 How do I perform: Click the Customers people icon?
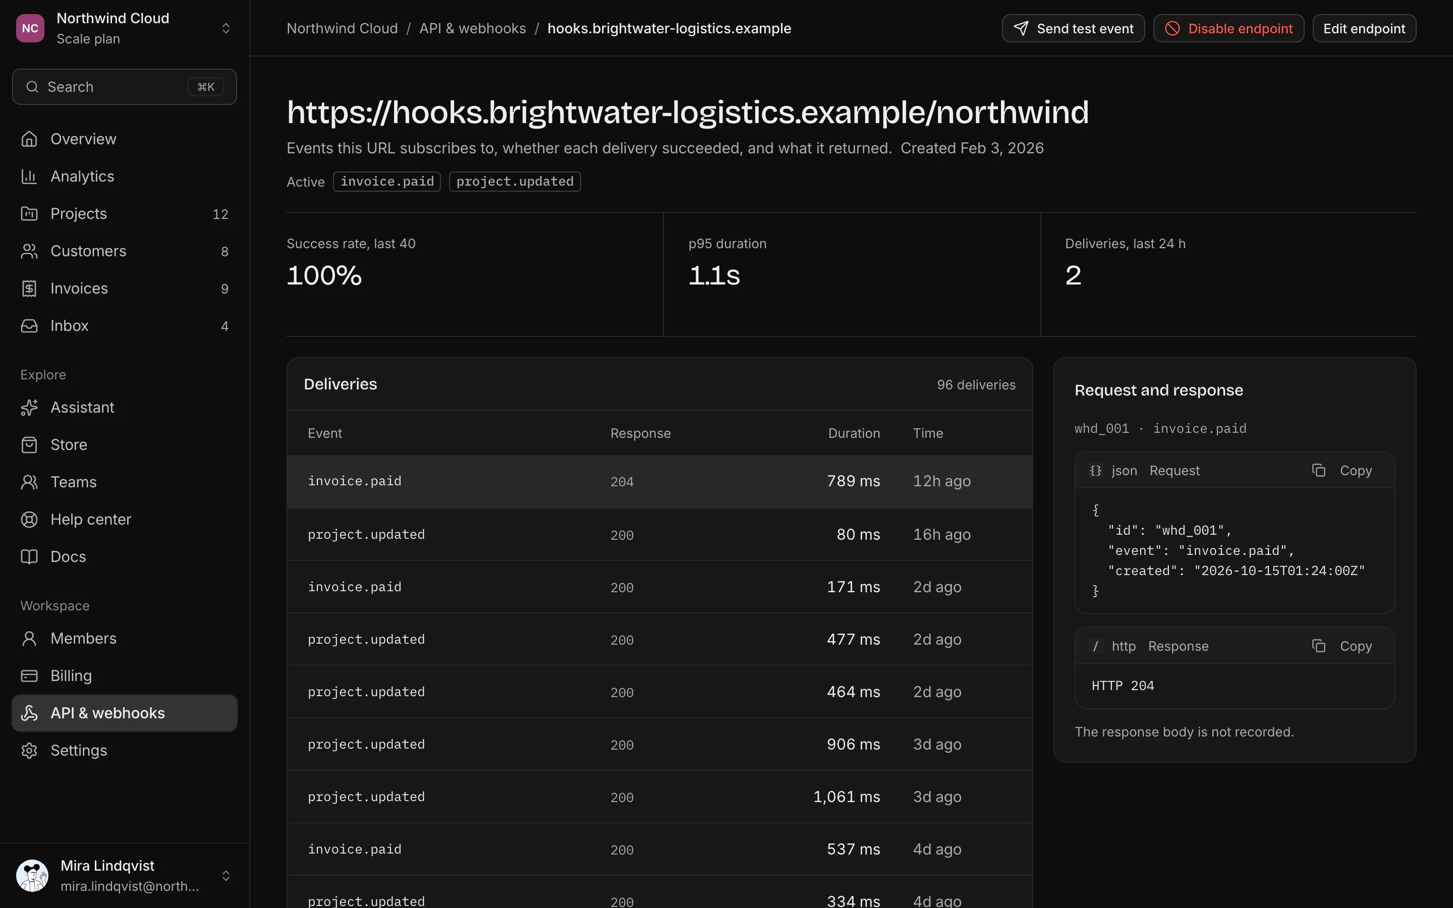coord(29,251)
